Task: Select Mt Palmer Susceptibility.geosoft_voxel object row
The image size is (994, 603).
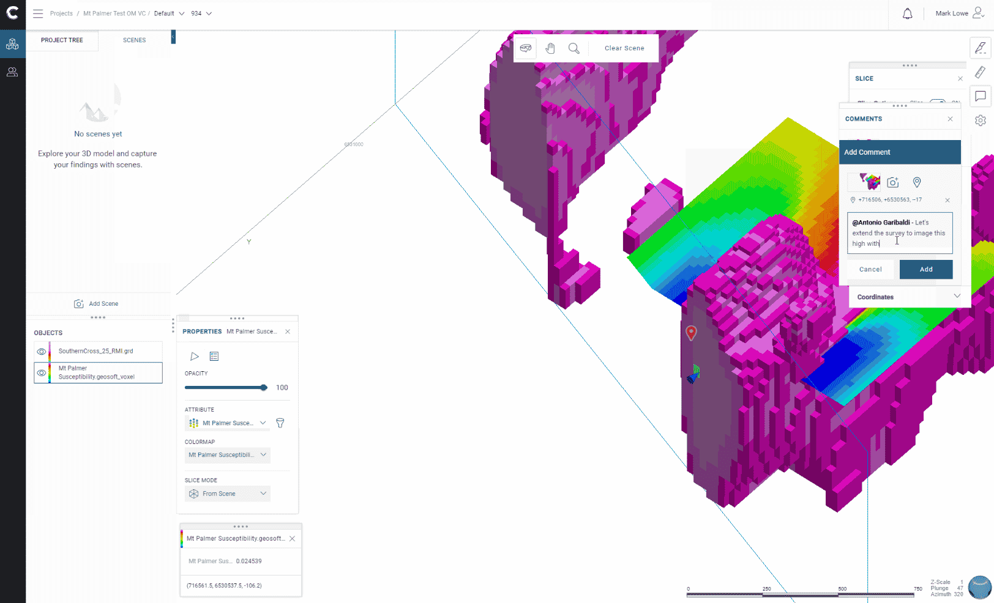Action: (x=98, y=372)
